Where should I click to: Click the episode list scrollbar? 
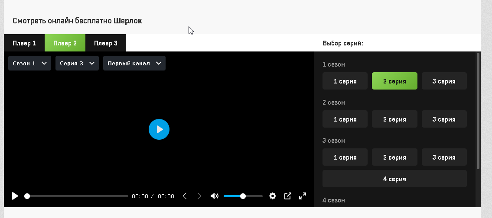[x=478, y=111]
